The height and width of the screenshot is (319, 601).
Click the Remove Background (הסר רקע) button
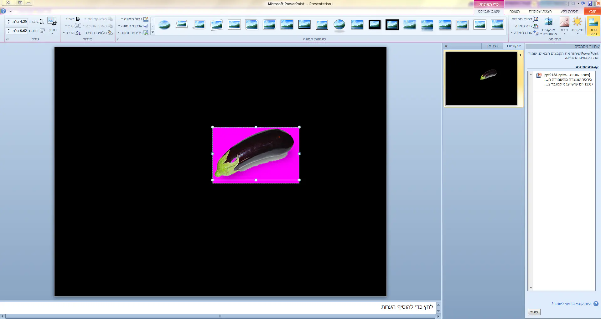[593, 26]
